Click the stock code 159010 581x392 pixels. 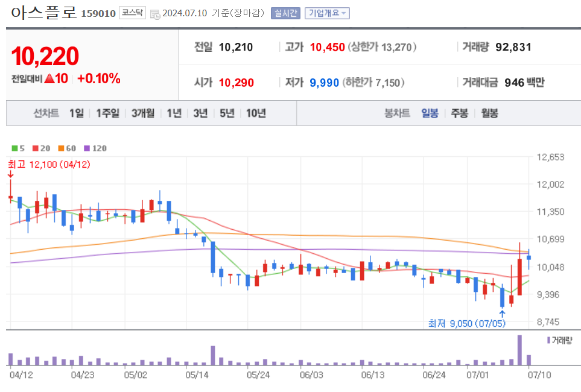(x=98, y=14)
